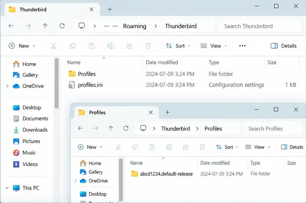
Task: Click the Thunderbird window sidebar scrollbar
Action: click(57, 83)
